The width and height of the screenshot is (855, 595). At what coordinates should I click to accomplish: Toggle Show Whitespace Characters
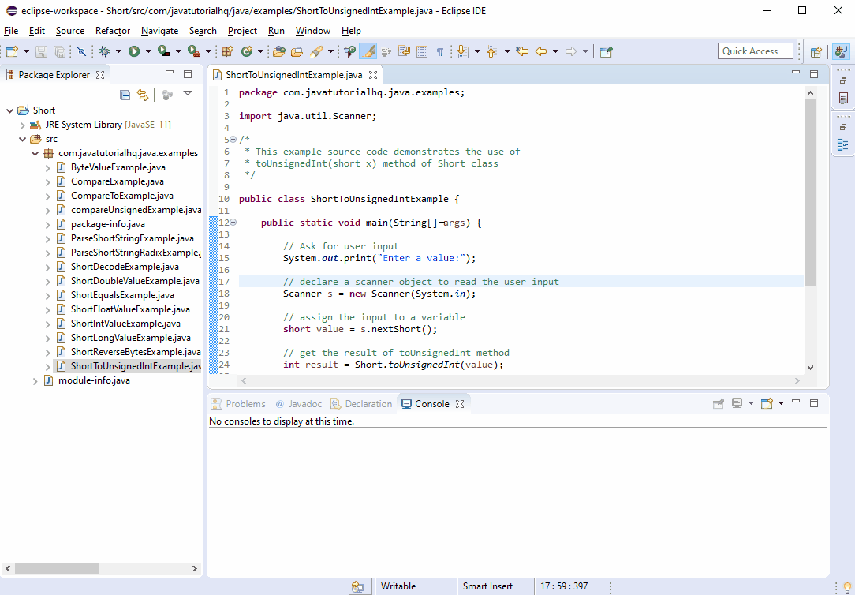[439, 52]
